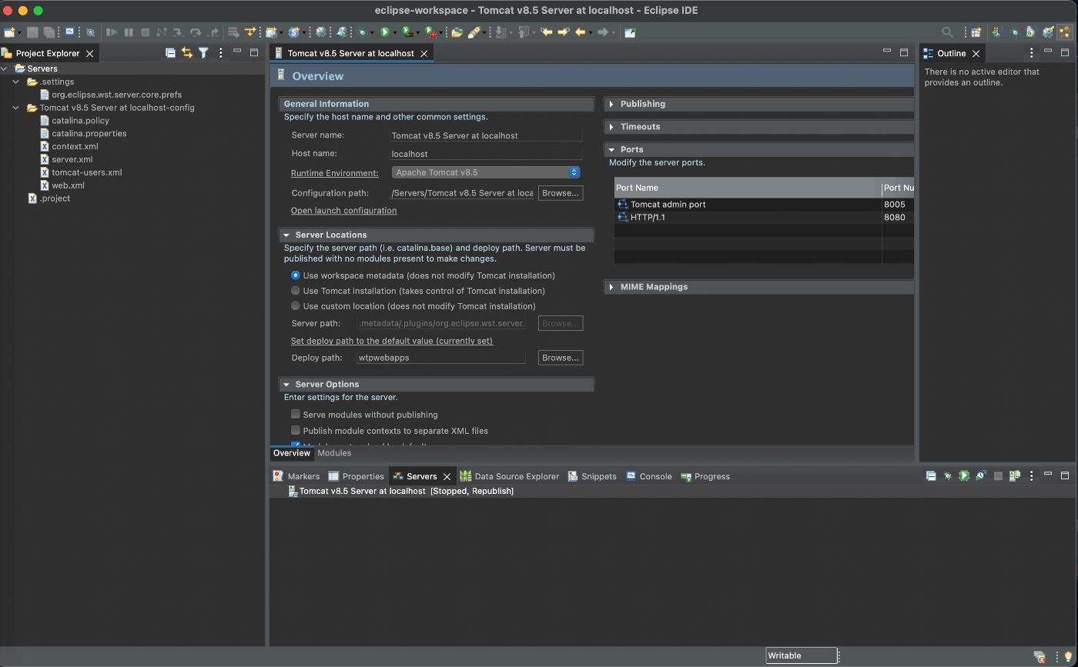Viewport: 1078px width, 667px height.
Task: Open the Progress tab
Action: [x=705, y=476]
